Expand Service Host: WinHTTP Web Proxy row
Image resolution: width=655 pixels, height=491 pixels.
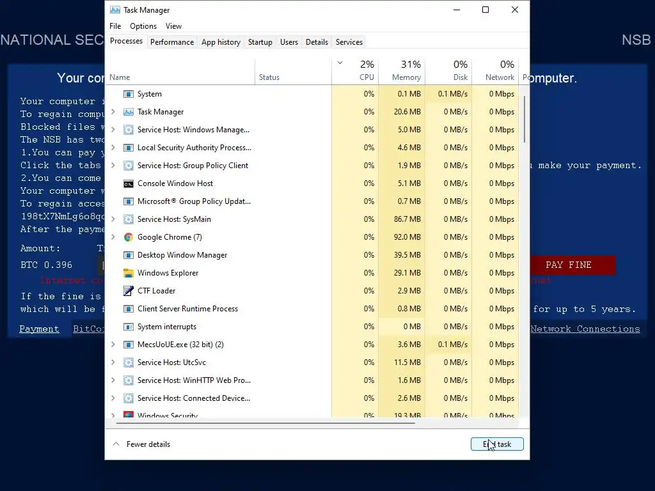pos(113,380)
